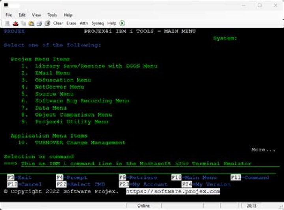Screen dimensions: 284x210
Task: Click the Copyright 2022 Software Projex text
Action: coord(61,191)
